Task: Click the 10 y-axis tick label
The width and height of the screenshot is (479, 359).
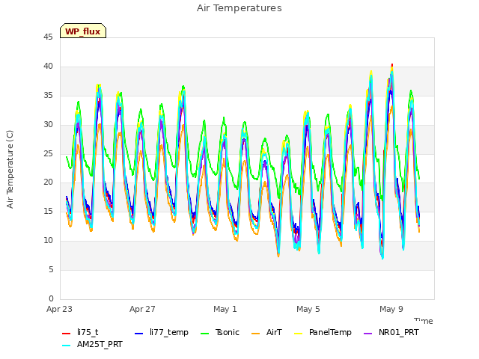Action: (48, 241)
